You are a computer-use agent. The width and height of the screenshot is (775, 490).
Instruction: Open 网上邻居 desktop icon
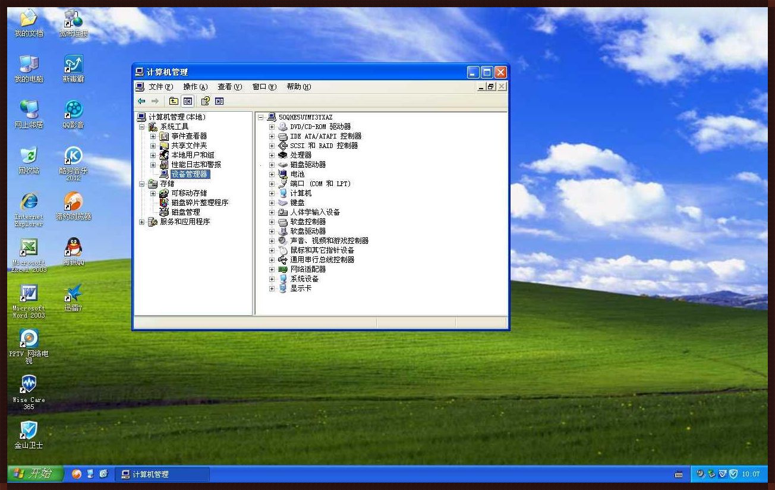pyautogui.click(x=29, y=115)
